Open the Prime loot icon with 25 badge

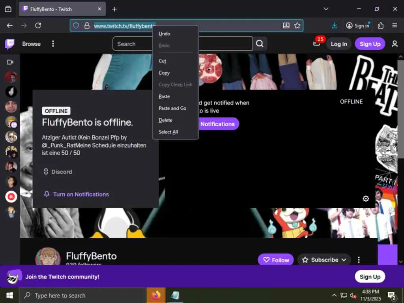pyautogui.click(x=317, y=43)
